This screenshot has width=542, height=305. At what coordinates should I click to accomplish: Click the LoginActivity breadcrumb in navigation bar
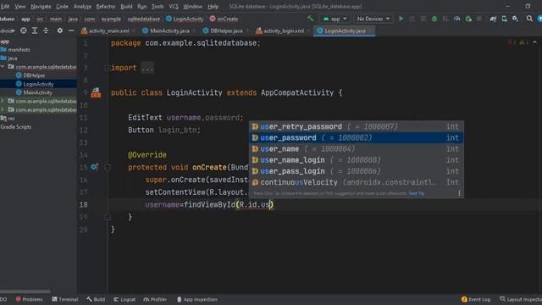point(185,19)
